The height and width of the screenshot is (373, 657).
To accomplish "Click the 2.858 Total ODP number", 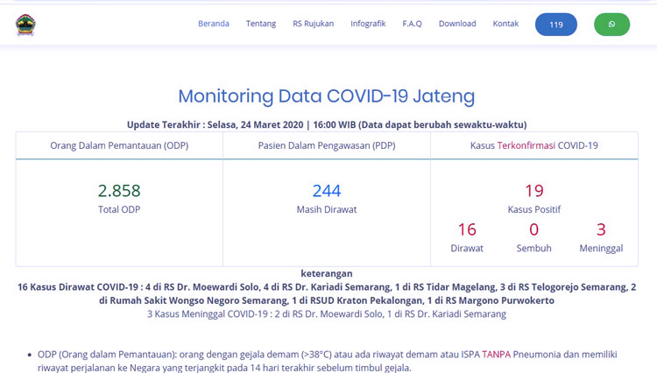I will click(119, 191).
